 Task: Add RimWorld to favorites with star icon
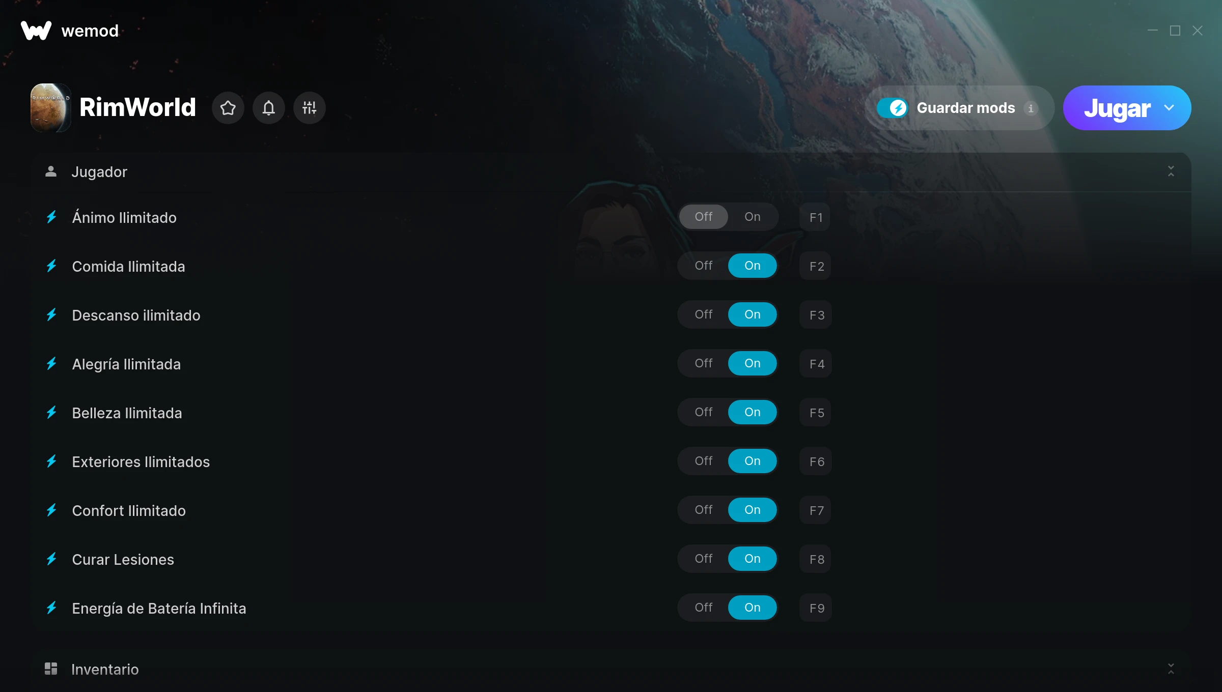228,108
